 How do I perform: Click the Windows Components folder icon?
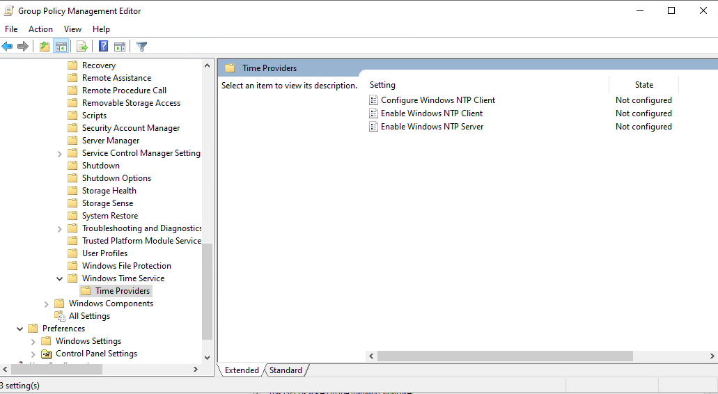pyautogui.click(x=59, y=304)
